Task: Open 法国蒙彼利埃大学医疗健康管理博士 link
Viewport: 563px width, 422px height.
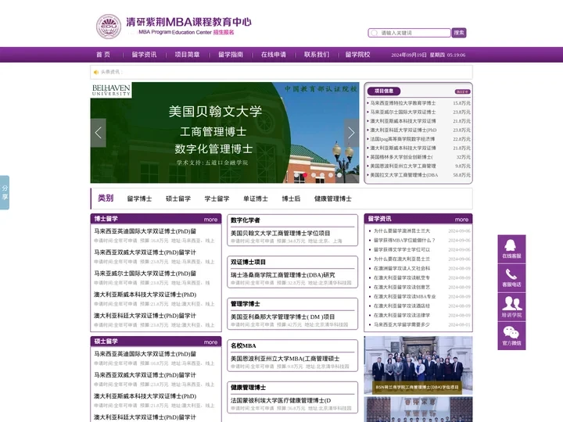Action: (x=281, y=400)
